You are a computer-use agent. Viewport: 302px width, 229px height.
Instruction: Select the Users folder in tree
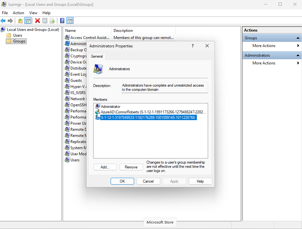pos(18,35)
